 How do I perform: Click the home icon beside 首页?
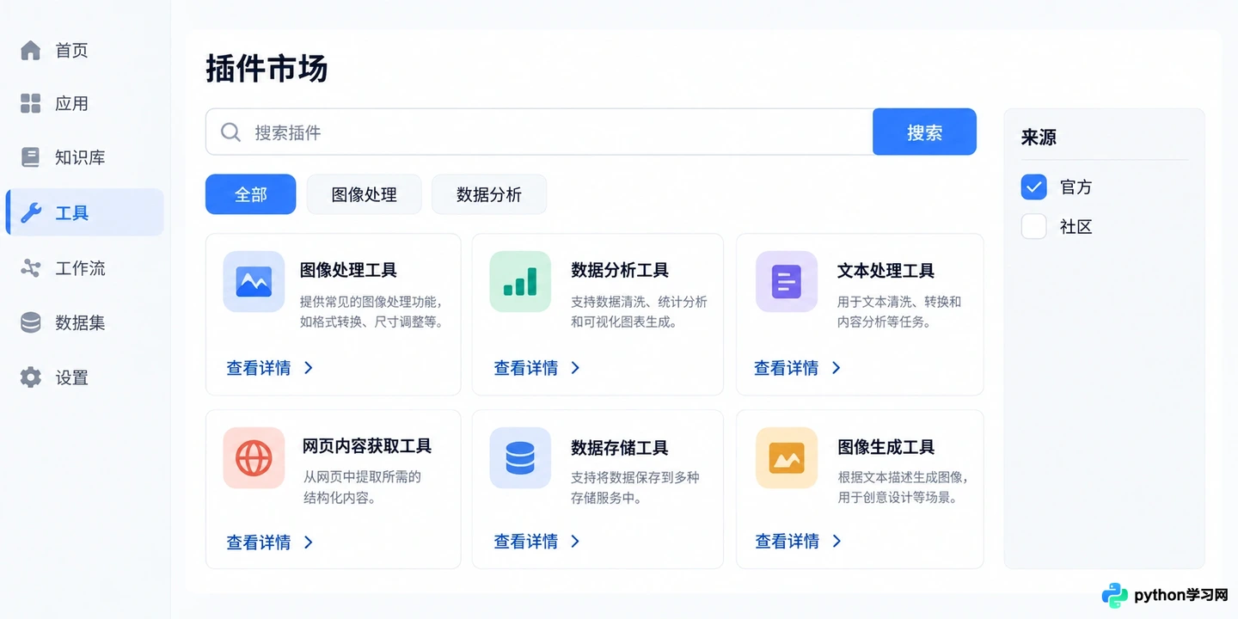tap(30, 51)
